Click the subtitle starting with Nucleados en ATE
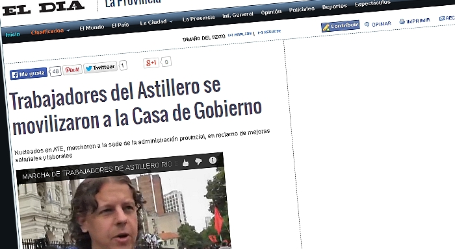 pos(142,146)
